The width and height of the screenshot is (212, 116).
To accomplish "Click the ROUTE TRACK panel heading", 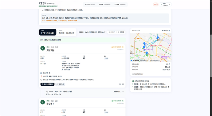I will [136, 31].
